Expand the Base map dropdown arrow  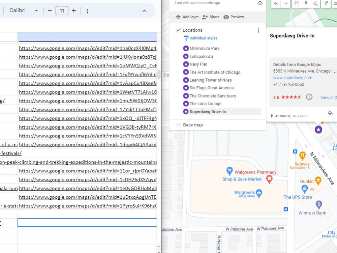[x=178, y=125]
